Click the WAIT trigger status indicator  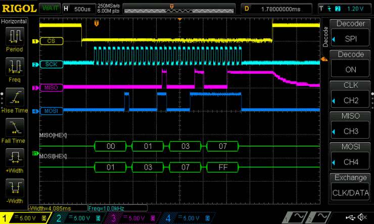click(x=49, y=9)
